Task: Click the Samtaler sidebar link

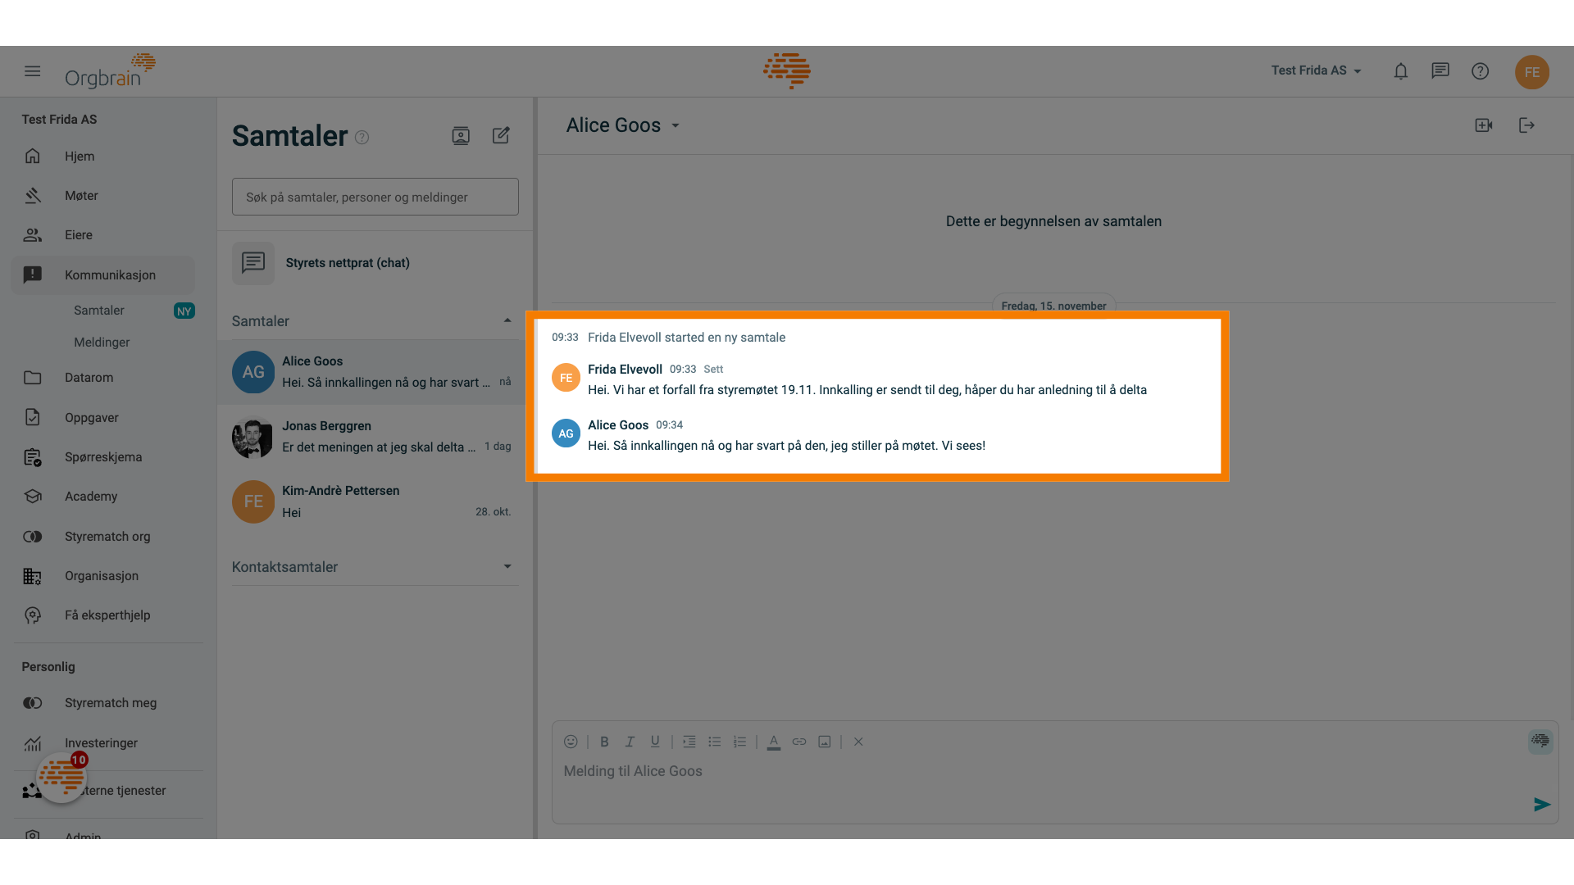Action: coord(98,310)
